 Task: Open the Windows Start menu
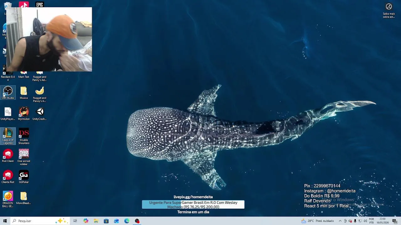5,221
